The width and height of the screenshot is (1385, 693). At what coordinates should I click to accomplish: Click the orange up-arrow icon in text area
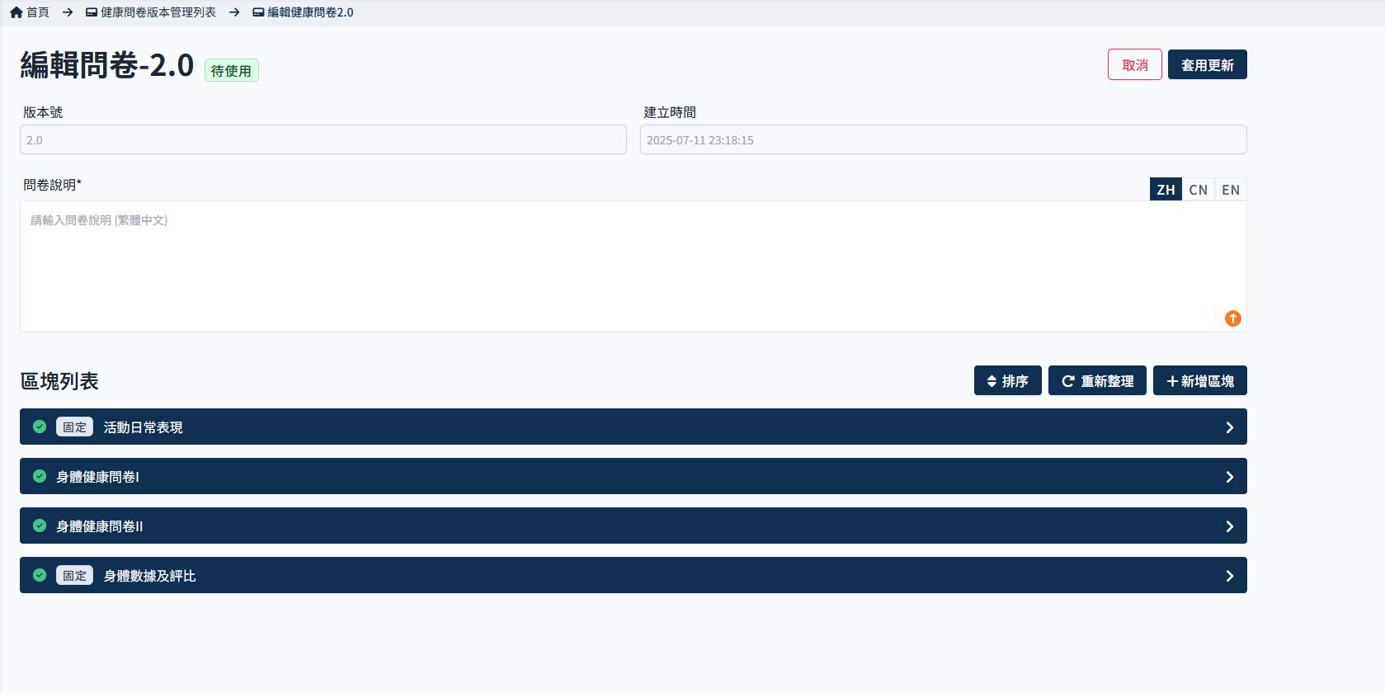[x=1233, y=318]
